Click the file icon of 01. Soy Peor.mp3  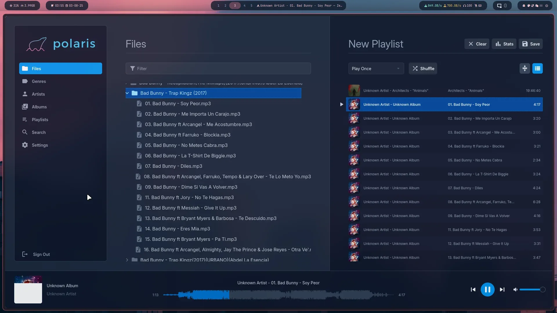[x=139, y=103]
